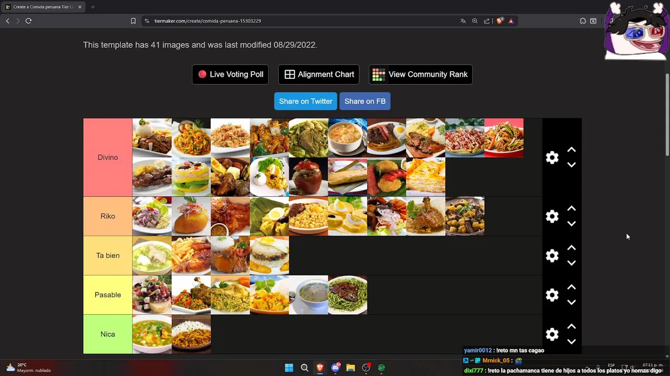Screen dimensions: 670x376
Task: Move the Divino row down with arrow
Action: [572, 164]
